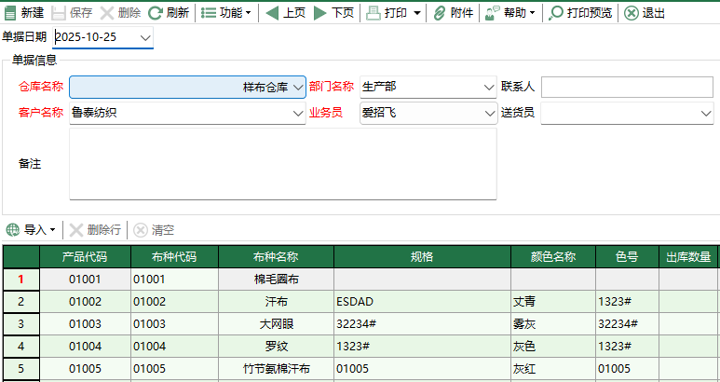Select row number 1 header
Screen dimensions: 720x382
coord(21,280)
